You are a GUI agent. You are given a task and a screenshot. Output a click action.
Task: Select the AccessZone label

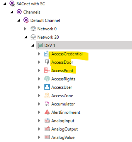tap(62, 96)
